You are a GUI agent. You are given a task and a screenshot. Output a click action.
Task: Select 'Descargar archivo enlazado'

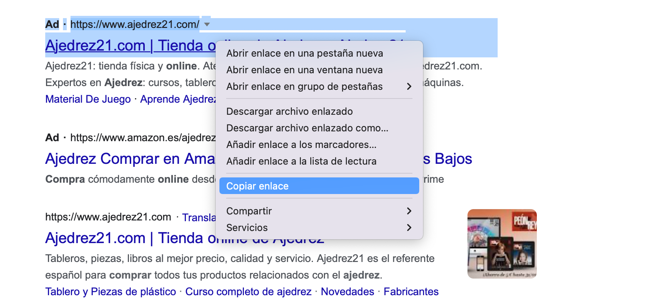point(319,111)
